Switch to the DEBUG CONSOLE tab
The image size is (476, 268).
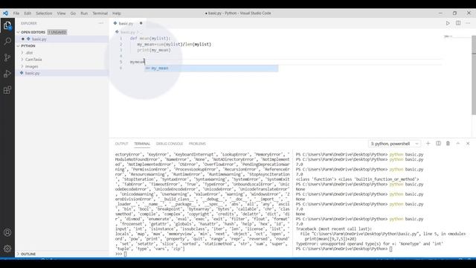(170, 144)
